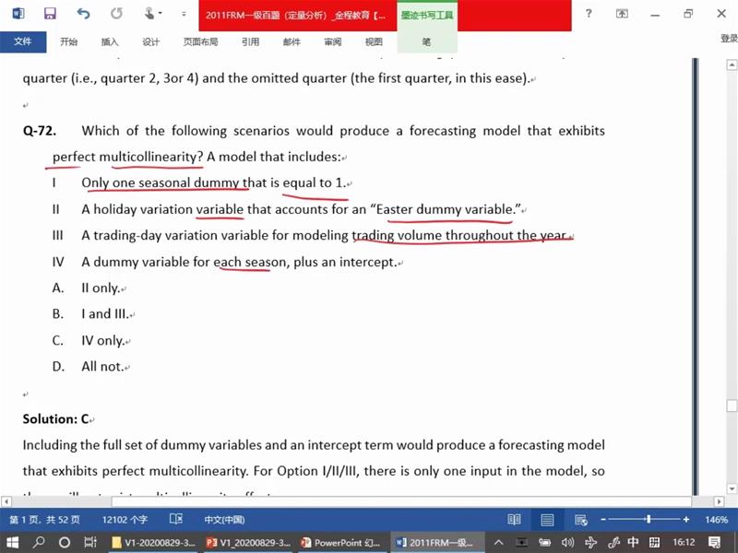Click the zoom out minus button
The width and height of the screenshot is (738, 553).
[x=603, y=520]
